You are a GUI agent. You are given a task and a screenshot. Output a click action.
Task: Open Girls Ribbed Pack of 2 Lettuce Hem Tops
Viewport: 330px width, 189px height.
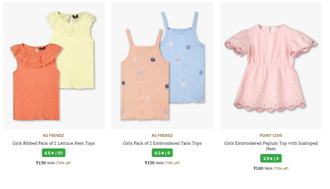coord(53,143)
